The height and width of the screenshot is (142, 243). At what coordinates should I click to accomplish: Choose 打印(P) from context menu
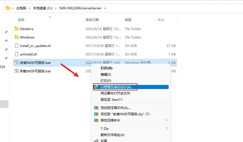106,81
